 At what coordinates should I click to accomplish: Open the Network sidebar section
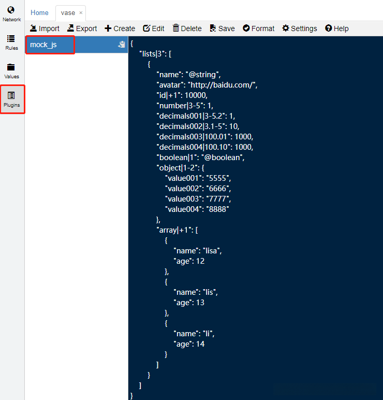point(11,15)
